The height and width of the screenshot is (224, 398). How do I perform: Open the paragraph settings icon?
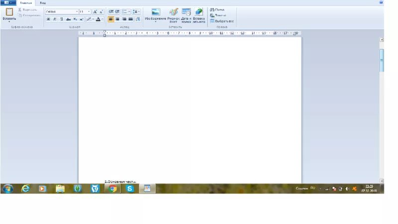click(x=138, y=19)
